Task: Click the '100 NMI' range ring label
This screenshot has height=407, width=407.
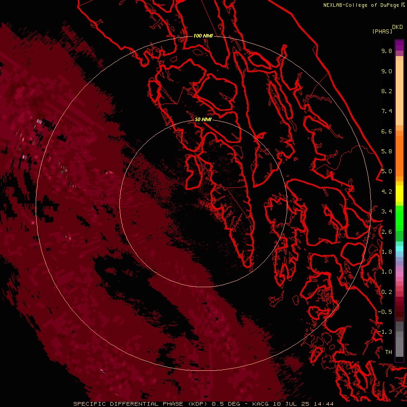Action: click(x=203, y=36)
